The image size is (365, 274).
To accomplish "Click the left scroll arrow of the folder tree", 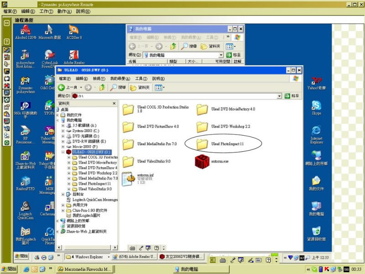I will coord(59,248).
